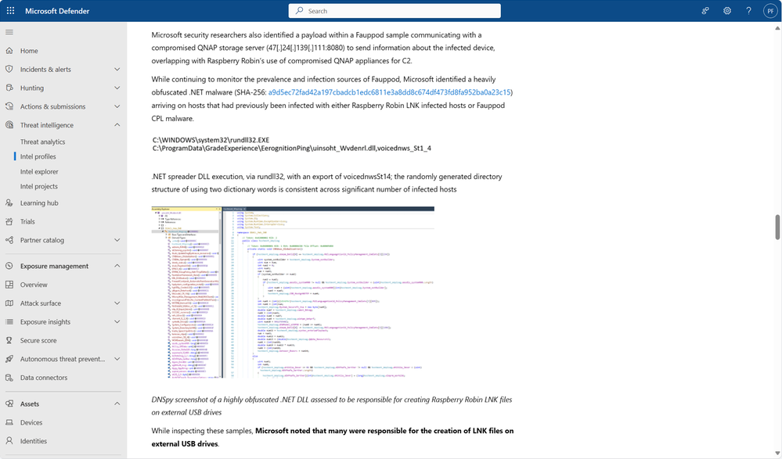Click the Trials gift icon
The height and width of the screenshot is (459, 782).
pyautogui.click(x=9, y=222)
